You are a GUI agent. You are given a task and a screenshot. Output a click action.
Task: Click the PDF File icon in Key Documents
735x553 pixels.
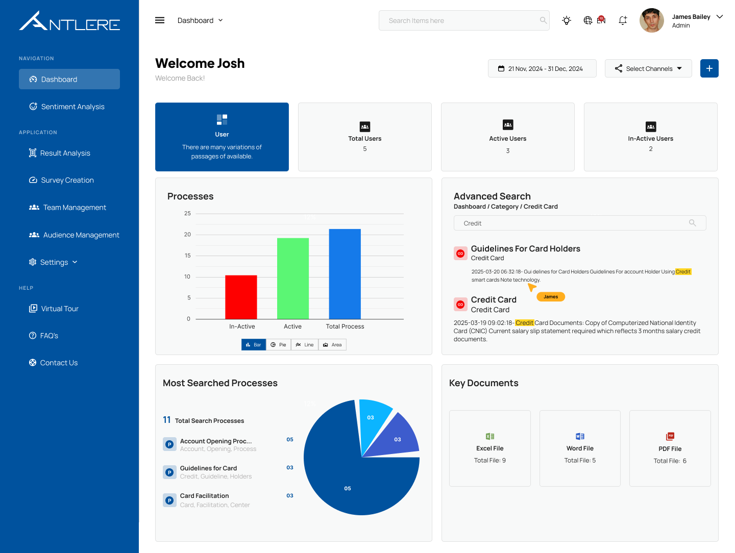tap(670, 436)
